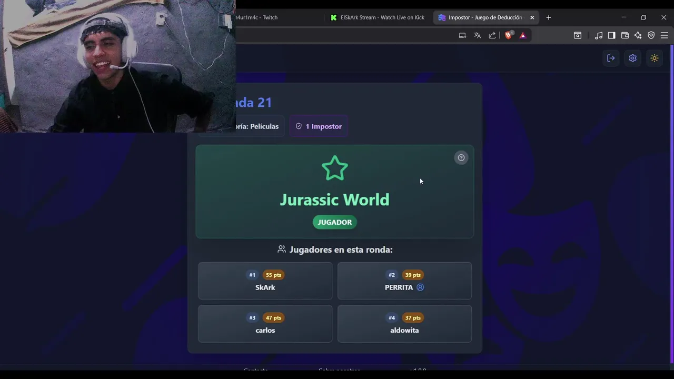Click the 39 pts score badge

tap(413, 275)
